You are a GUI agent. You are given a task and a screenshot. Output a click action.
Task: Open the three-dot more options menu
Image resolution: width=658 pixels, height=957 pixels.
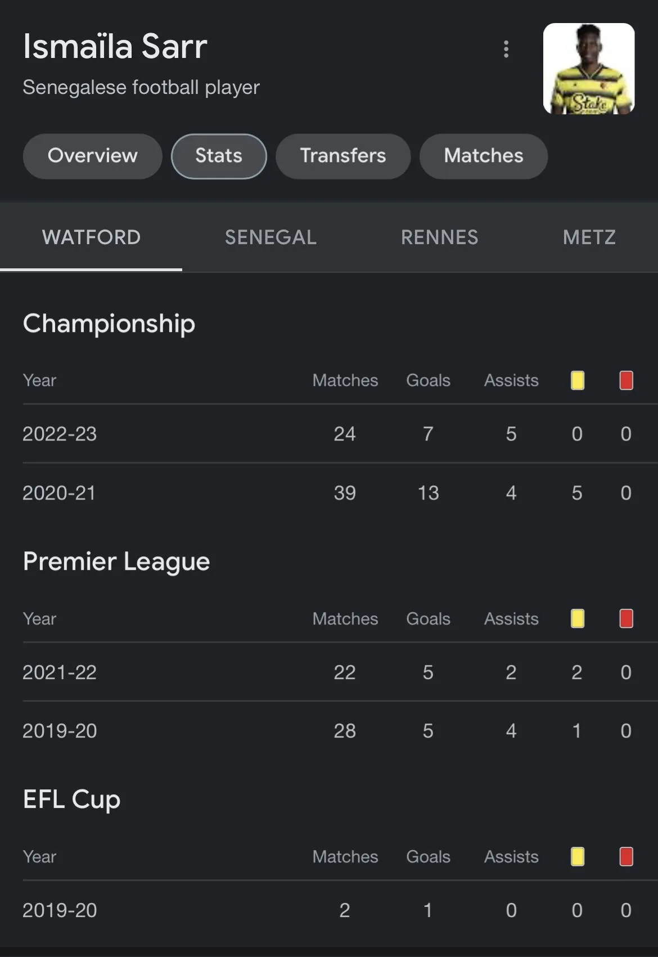click(x=506, y=50)
